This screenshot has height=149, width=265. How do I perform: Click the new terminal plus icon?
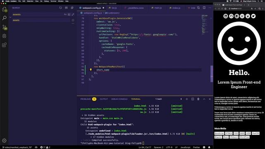[187, 99]
